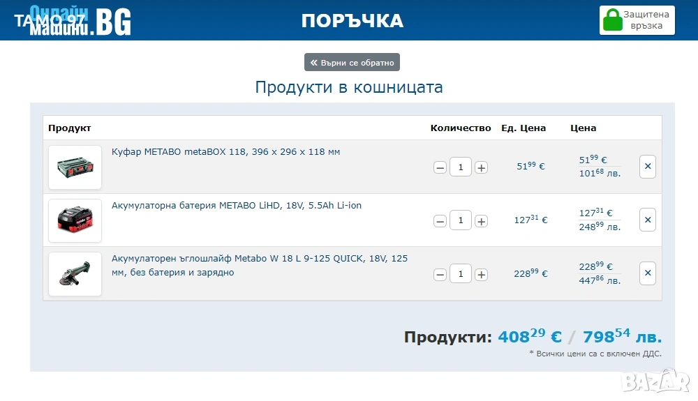Image resolution: width=698 pixels, height=401 pixels.
Task: Click the red LiHD battery thumbnail
Action: coord(75,220)
